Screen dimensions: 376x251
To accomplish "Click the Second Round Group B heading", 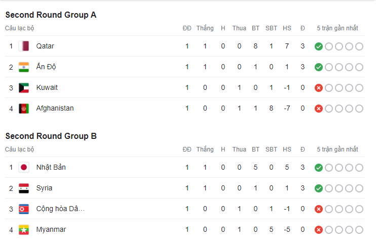I will click(x=51, y=136).
